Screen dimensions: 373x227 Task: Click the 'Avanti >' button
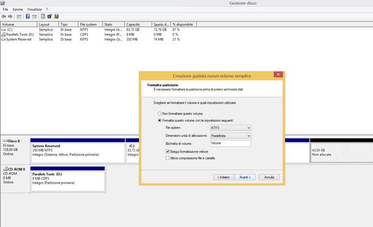pyautogui.click(x=245, y=177)
